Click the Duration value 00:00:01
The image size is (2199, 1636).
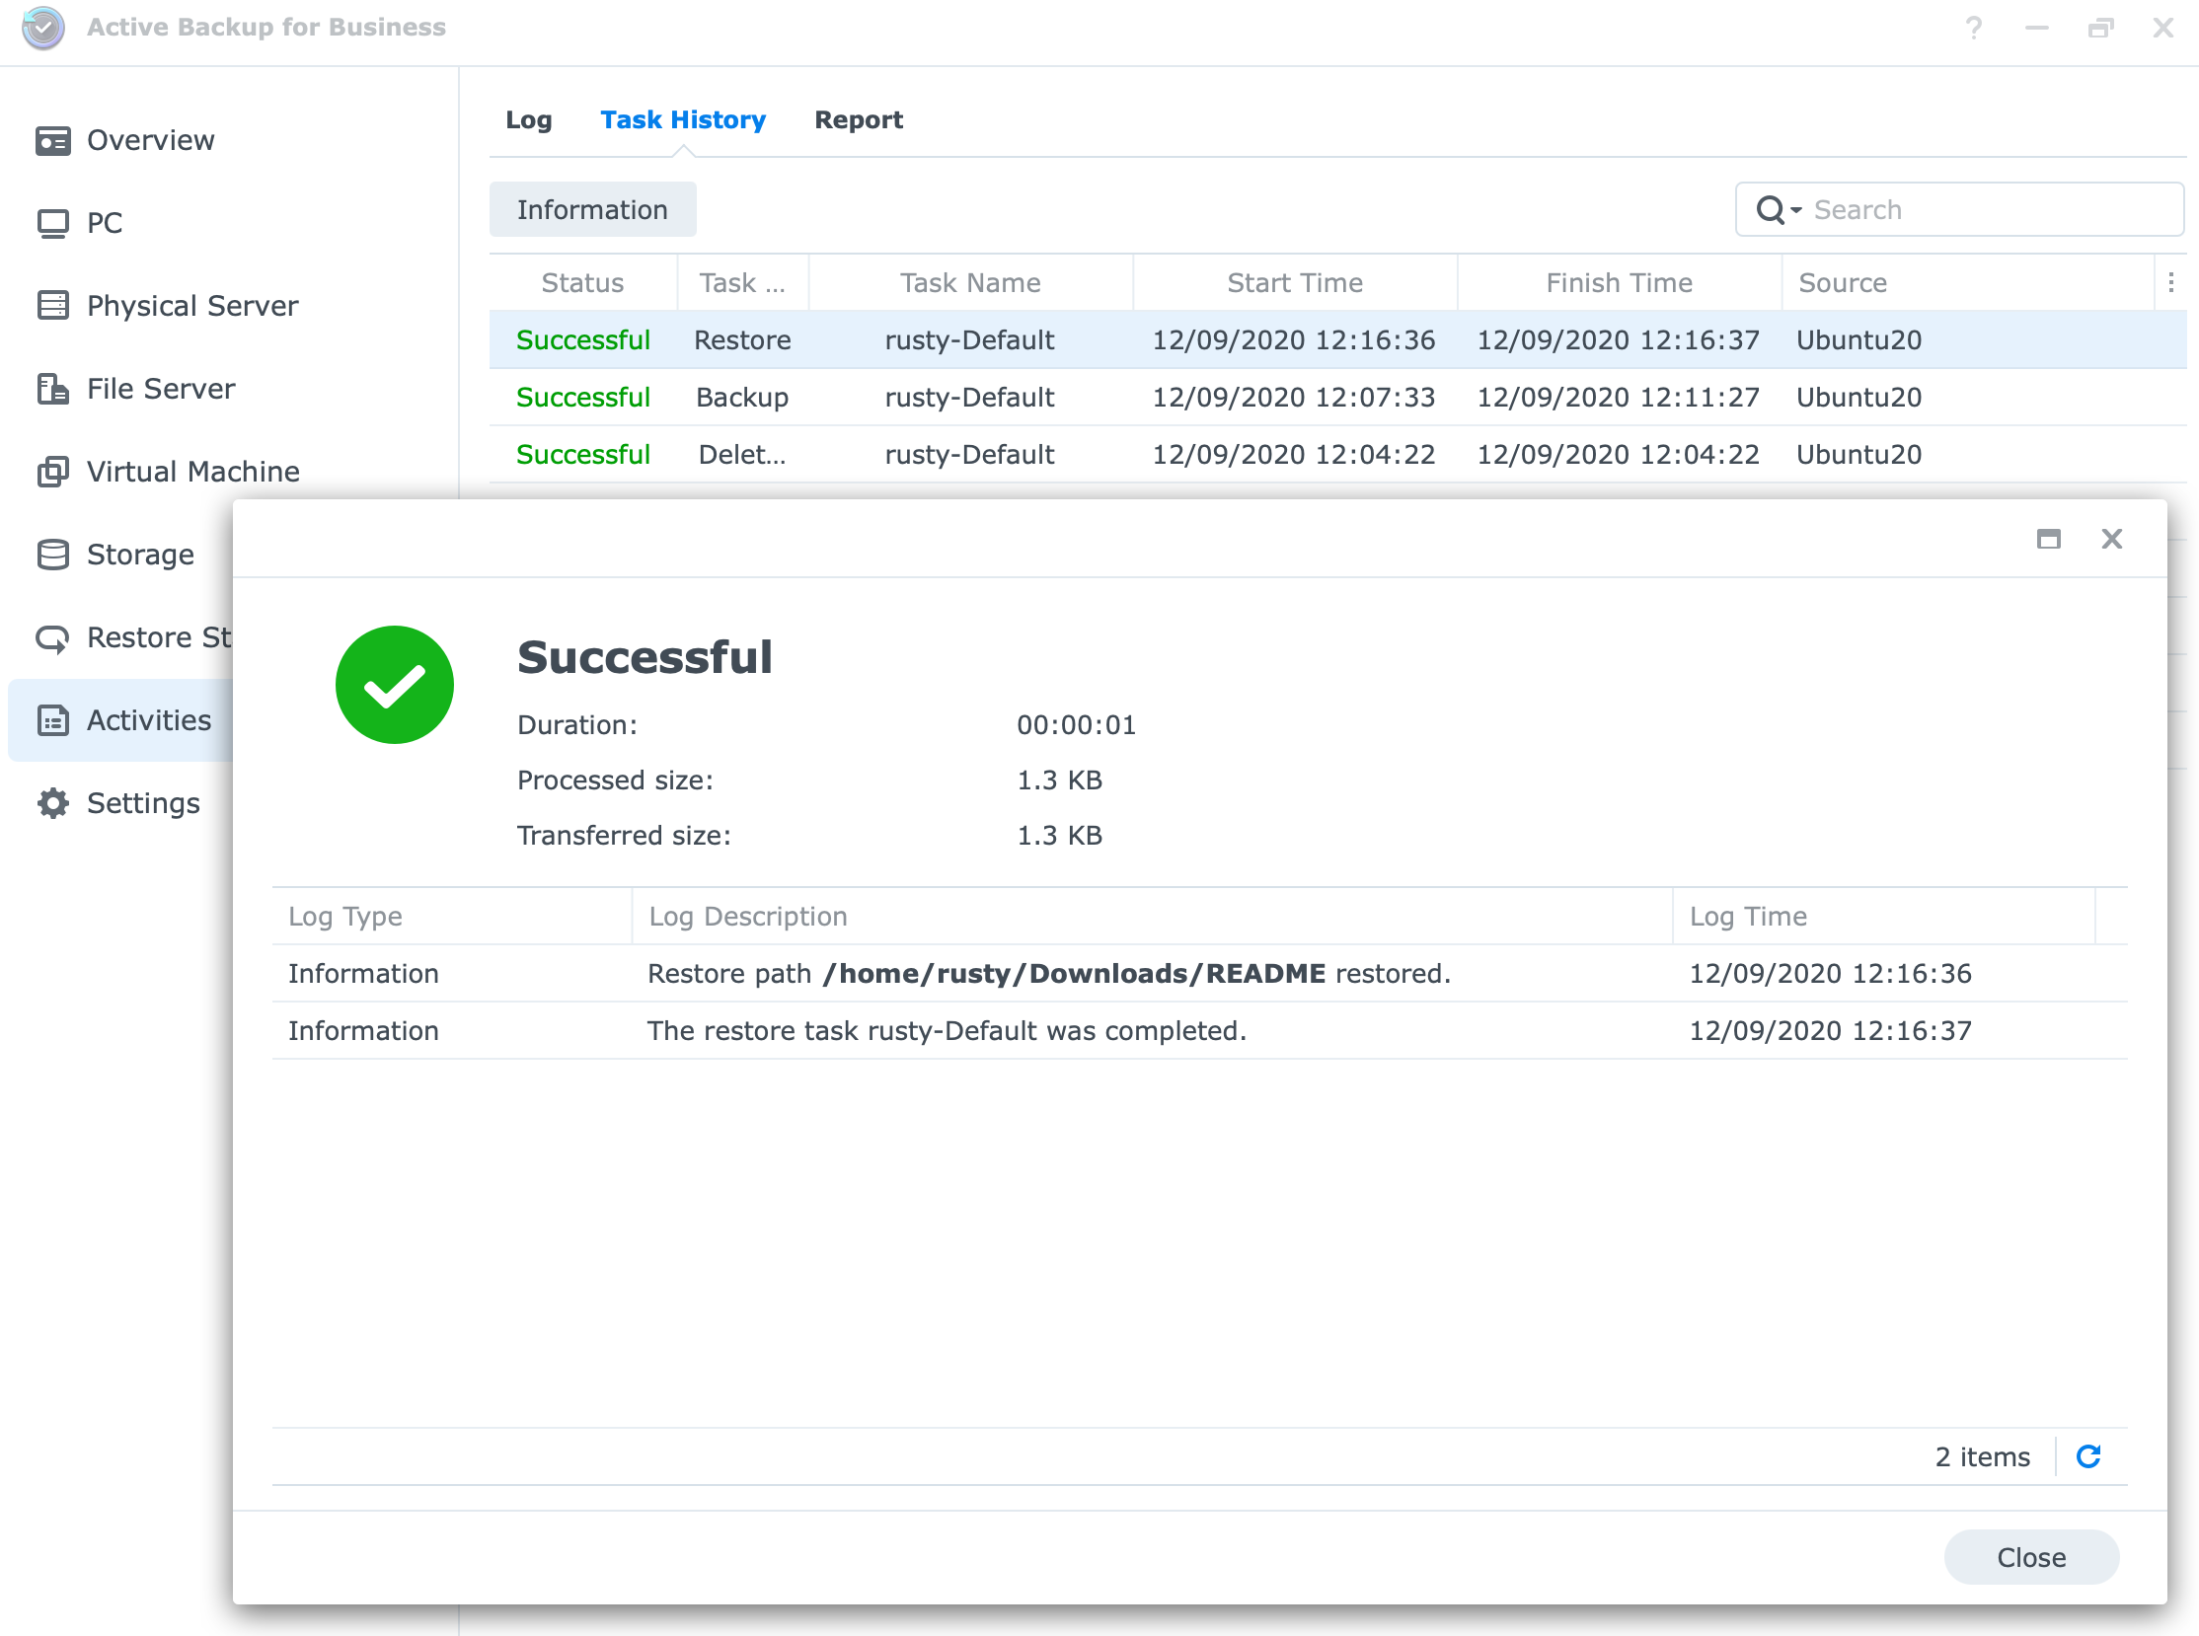[x=1076, y=725]
